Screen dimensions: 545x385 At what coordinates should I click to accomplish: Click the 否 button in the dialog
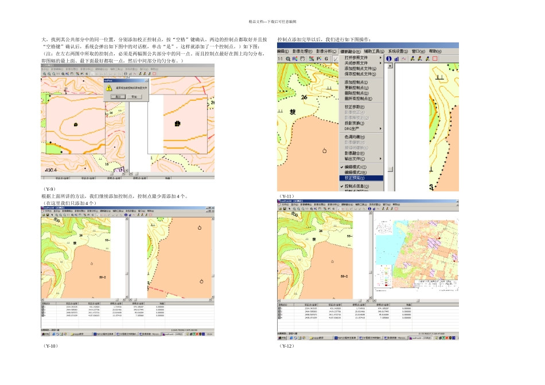click(135, 97)
